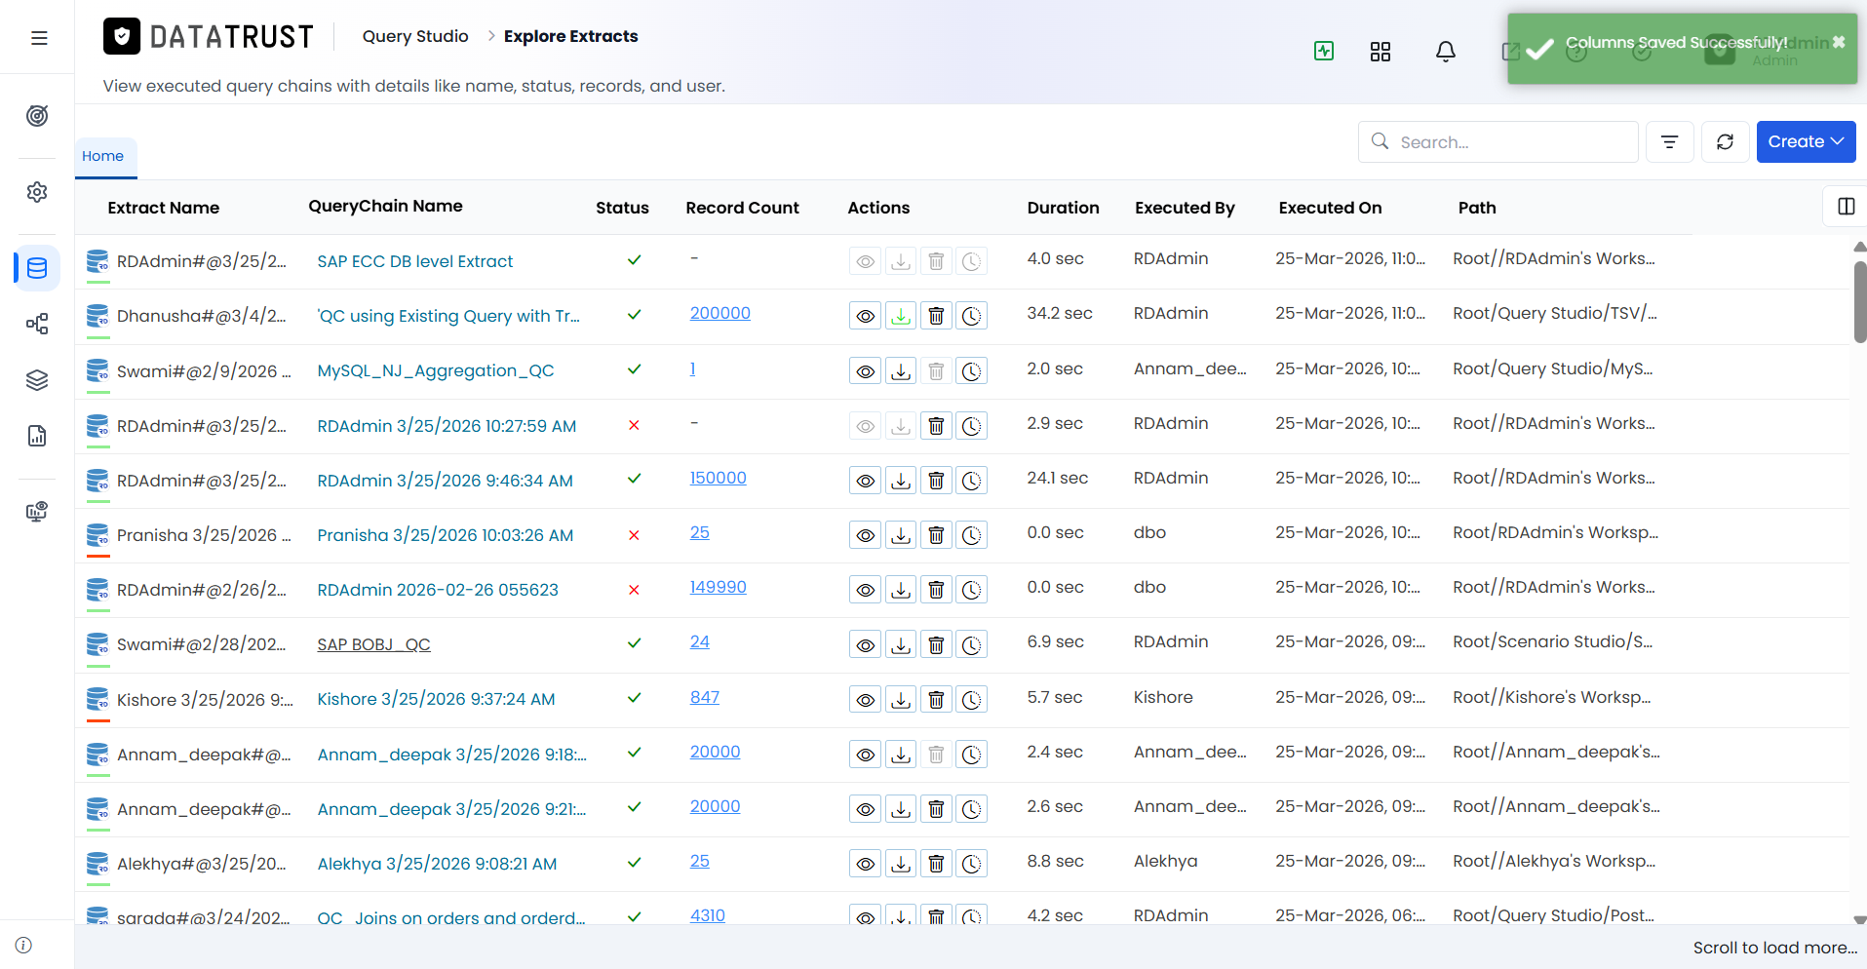Screen dimensions: 1867x969
Task: Open Pranisha 3/25/2026 10:03:26 AM querychain
Action: tap(445, 535)
